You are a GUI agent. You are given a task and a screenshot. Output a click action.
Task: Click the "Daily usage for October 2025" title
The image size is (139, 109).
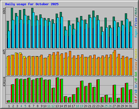click(32, 4)
